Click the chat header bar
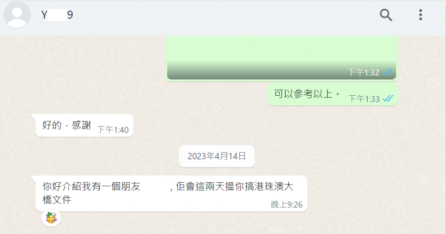Screen dimensions: 446x234 click(223, 17)
